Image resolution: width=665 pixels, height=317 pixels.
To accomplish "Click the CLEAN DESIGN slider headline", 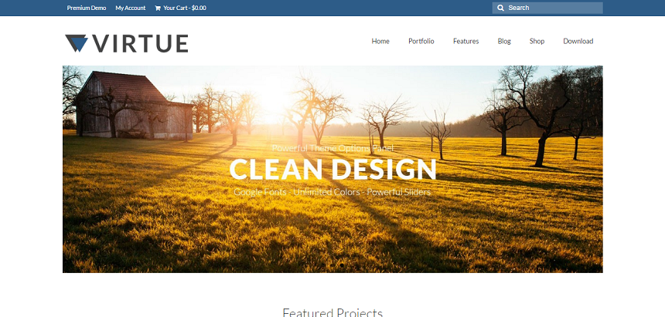I will (x=333, y=169).
